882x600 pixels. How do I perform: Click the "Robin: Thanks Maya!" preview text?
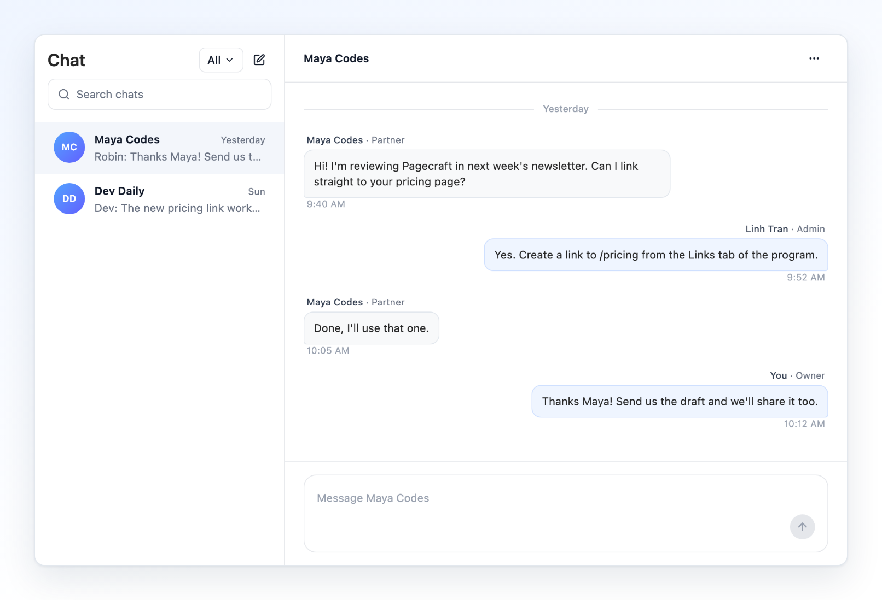[178, 157]
